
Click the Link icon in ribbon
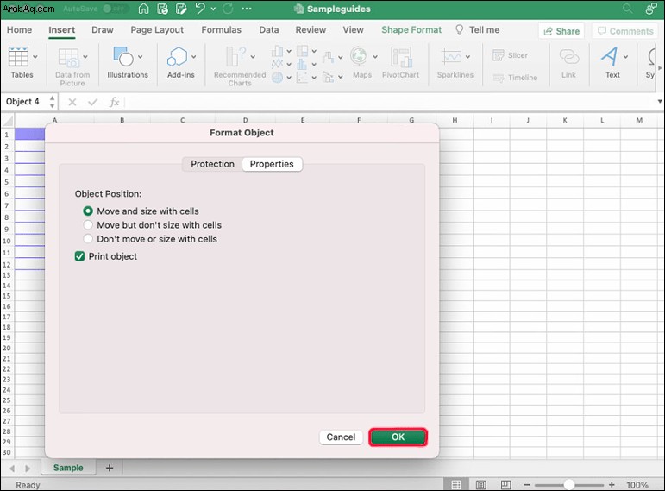click(568, 56)
